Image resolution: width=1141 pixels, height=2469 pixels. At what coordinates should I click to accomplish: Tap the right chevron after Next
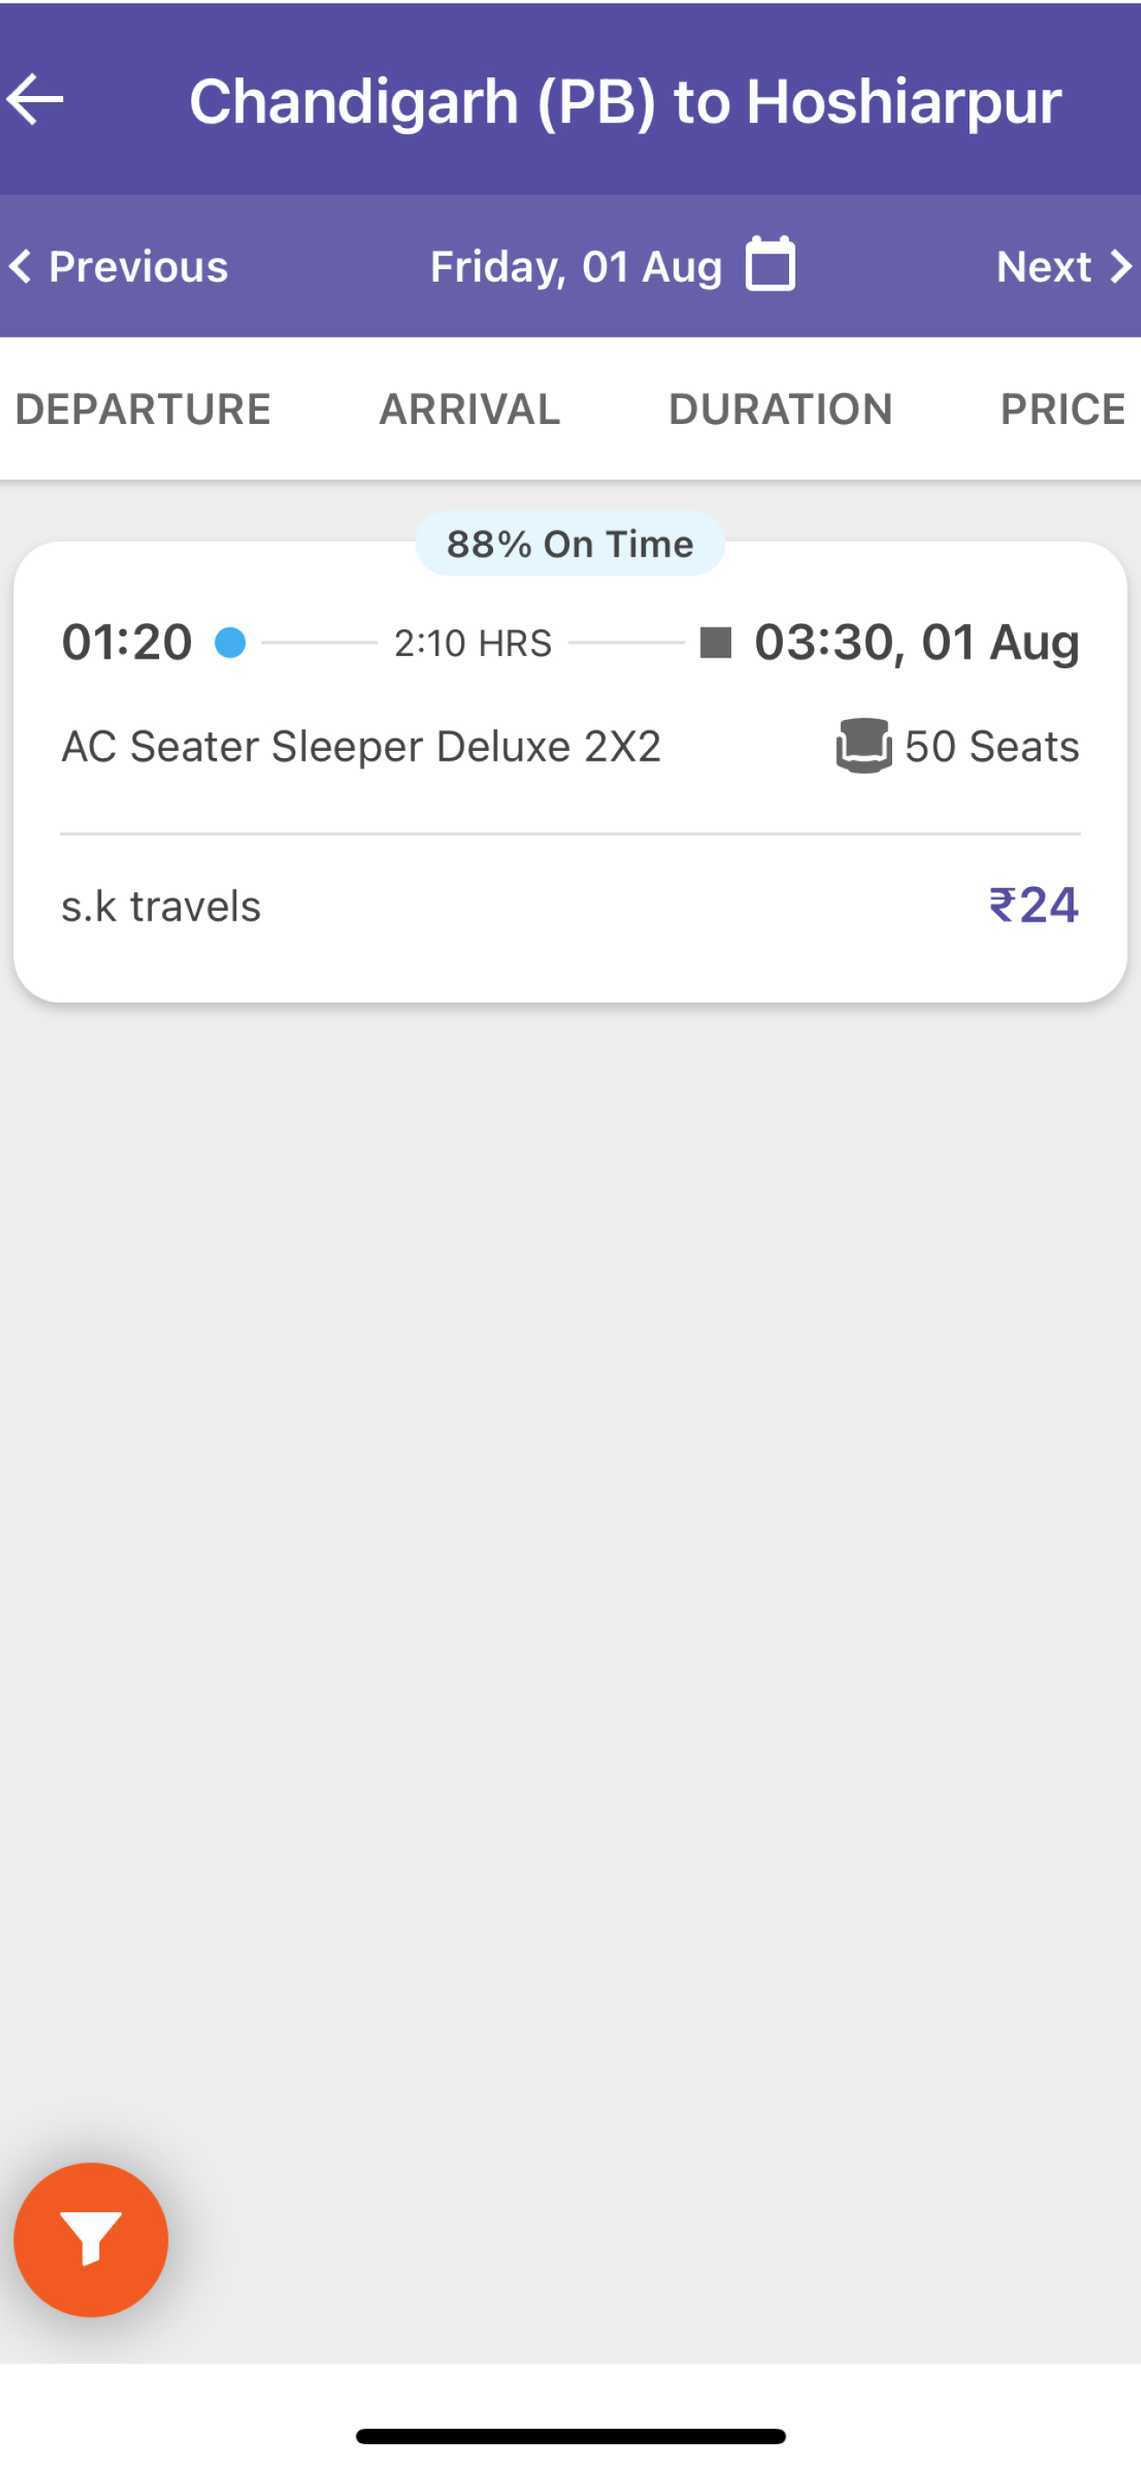[1120, 266]
